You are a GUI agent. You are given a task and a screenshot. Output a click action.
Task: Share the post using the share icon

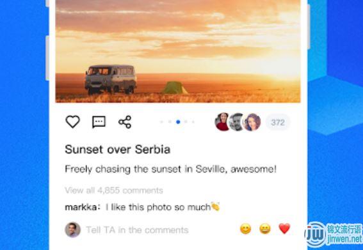(x=125, y=122)
